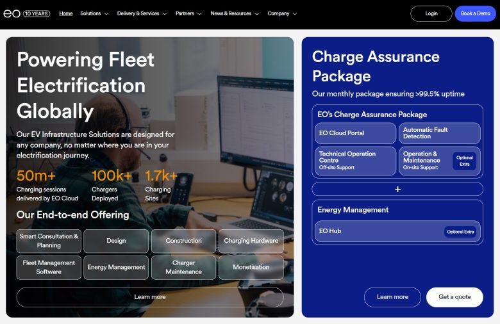This screenshot has width=500, height=324.
Task: Click Optional Extra badge on Operation & Maintenance
Action: click(x=464, y=161)
